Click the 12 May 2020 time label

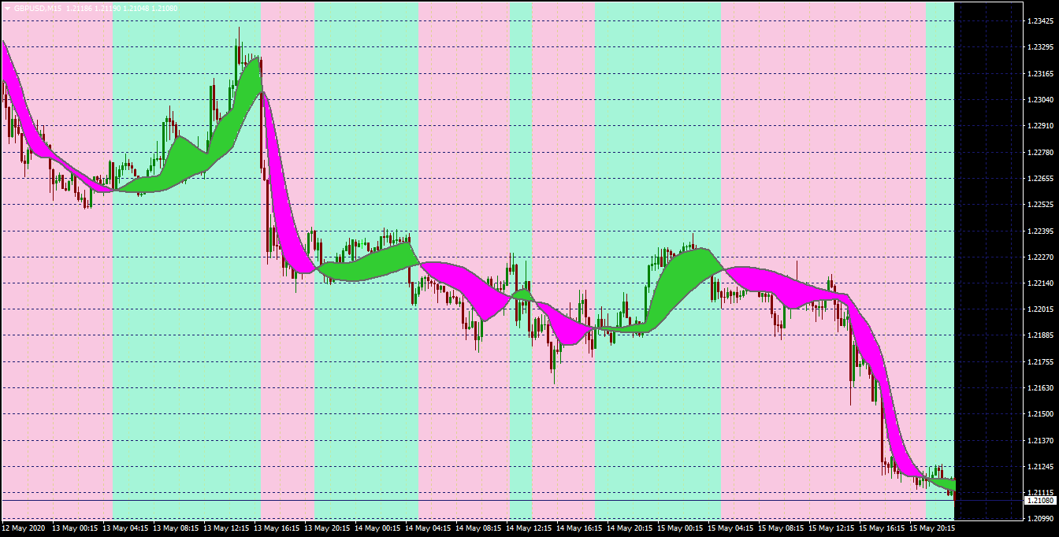click(24, 528)
